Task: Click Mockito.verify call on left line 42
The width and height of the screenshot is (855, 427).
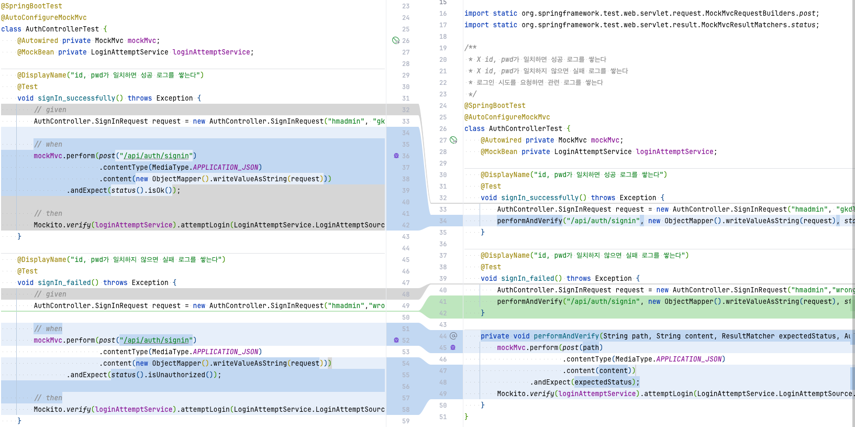Action: (x=62, y=225)
